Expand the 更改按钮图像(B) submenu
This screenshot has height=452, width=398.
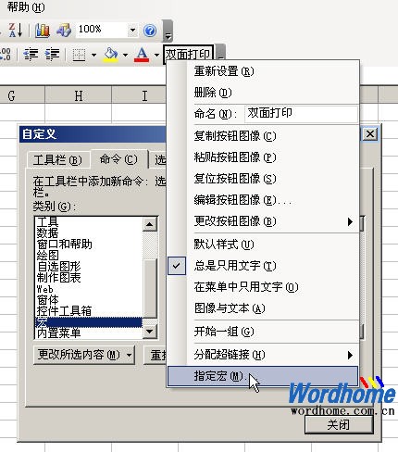pos(264,221)
